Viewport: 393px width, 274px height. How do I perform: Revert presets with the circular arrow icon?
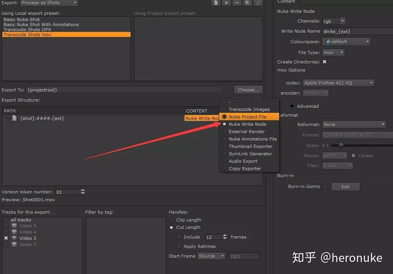point(257,3)
